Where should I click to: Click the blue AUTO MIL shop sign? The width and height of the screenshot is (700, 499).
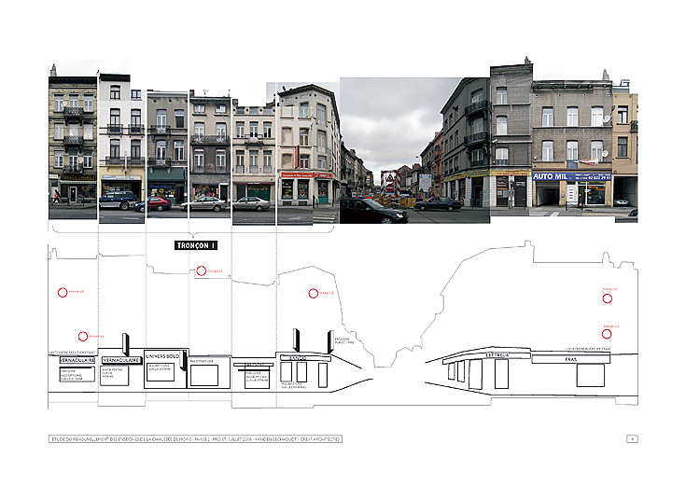pos(572,176)
